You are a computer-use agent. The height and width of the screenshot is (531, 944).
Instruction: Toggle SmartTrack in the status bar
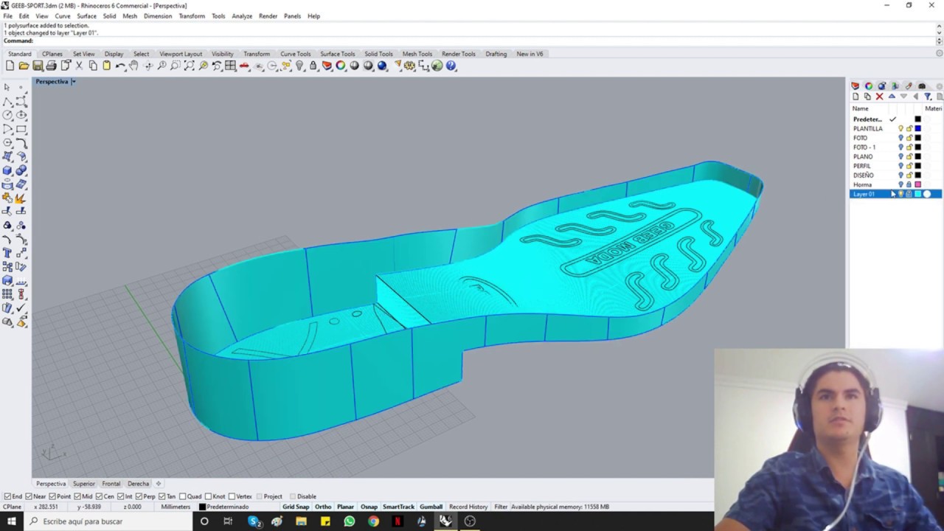point(398,507)
